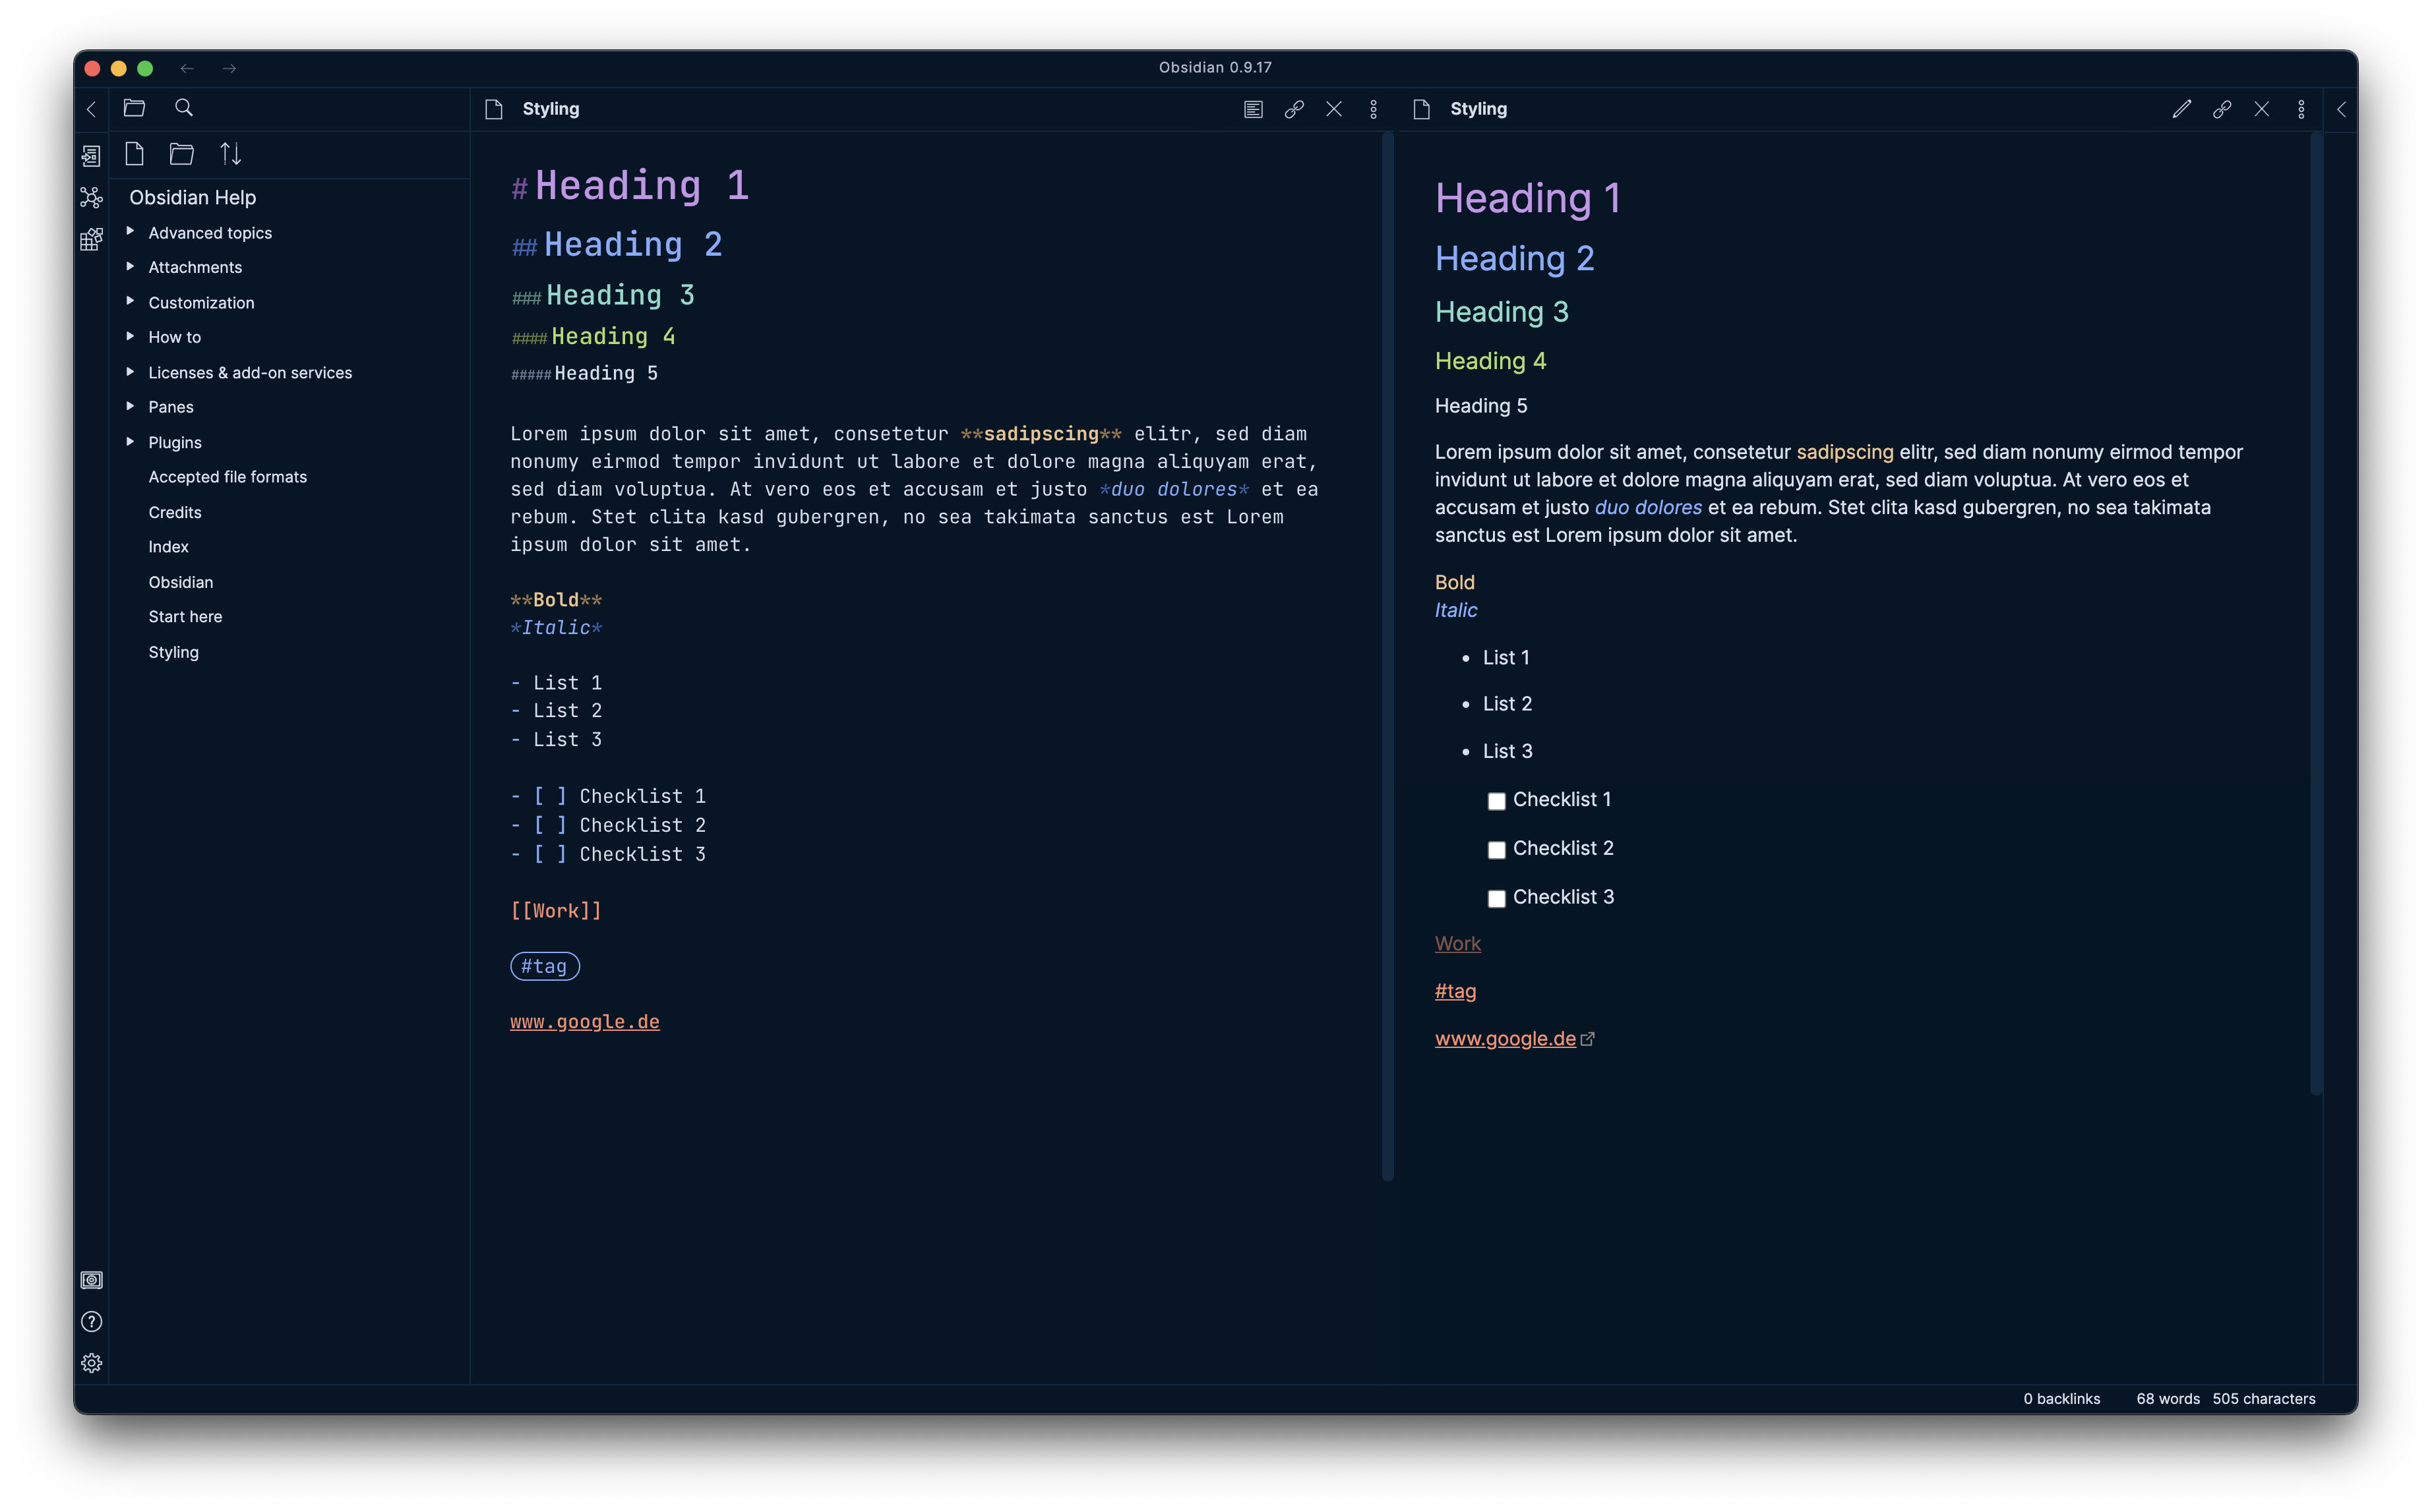Click pencil edit icon in right pane
The height and width of the screenshot is (1512, 2432).
[2181, 109]
